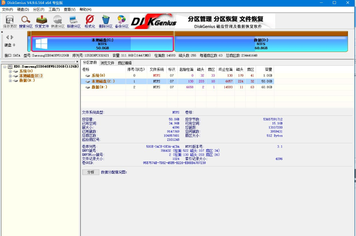Image resolution: width=356 pixels, height=236 pixels.
Task: Expand the 本地磁盘(C:) tree node
Action: pyautogui.click(x=10, y=76)
